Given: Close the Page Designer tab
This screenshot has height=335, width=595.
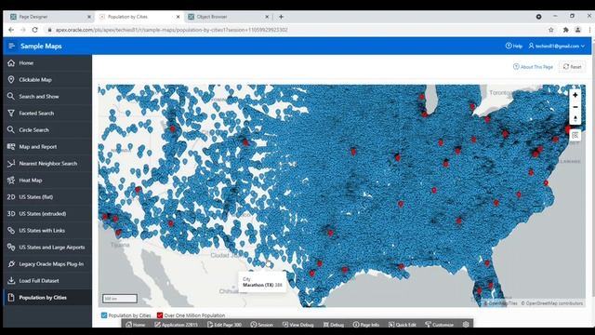Looking at the screenshot, I should point(89,17).
